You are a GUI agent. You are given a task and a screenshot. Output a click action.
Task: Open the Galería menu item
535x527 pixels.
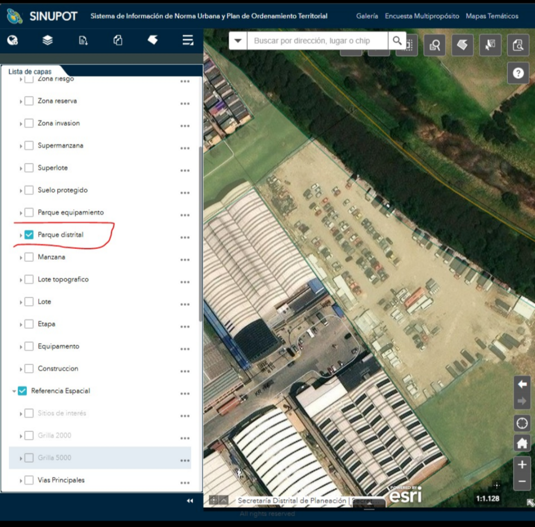pos(367,16)
